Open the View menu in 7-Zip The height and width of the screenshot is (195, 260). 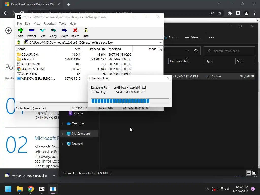coord(37,24)
